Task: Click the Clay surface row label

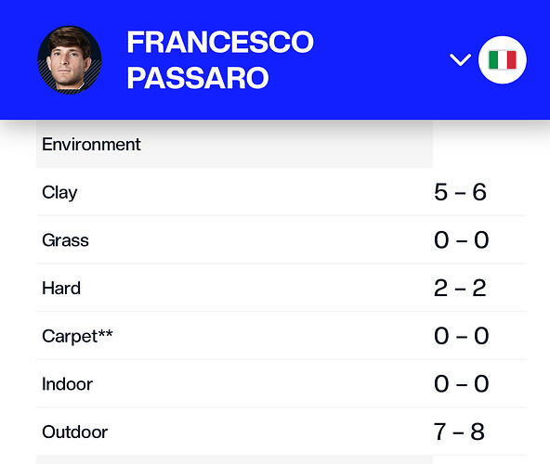Action: [59, 192]
